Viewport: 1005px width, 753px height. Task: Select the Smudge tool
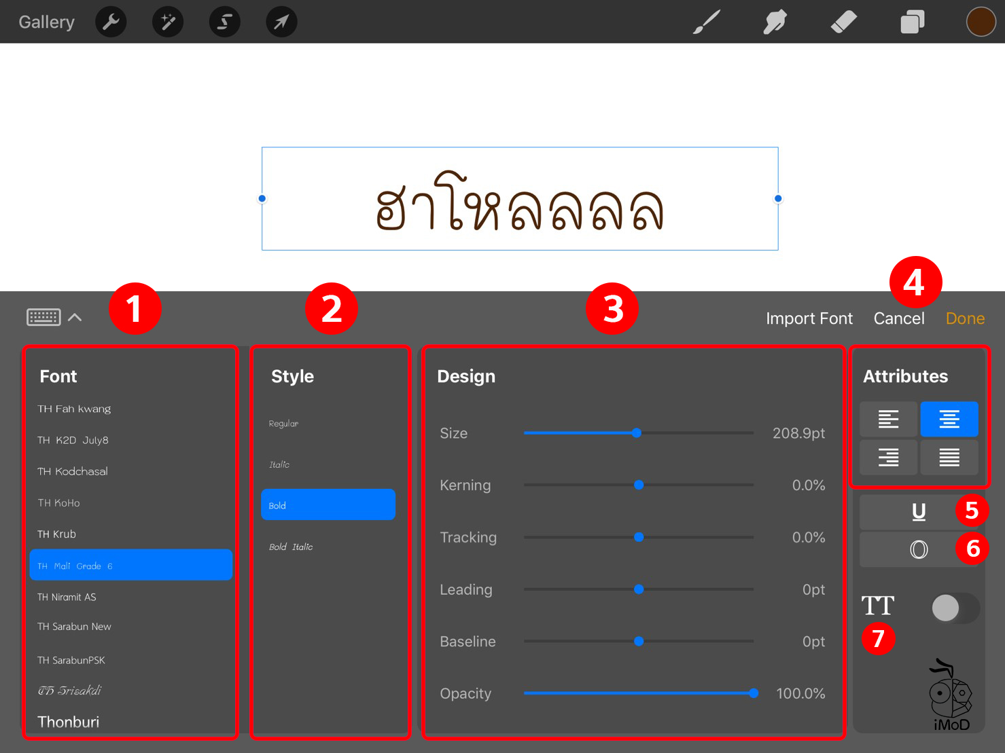click(775, 22)
